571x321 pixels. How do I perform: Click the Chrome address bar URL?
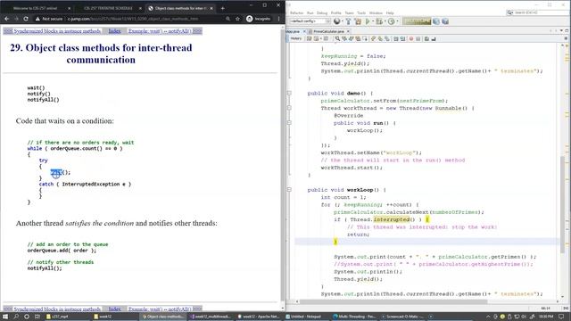click(133, 19)
